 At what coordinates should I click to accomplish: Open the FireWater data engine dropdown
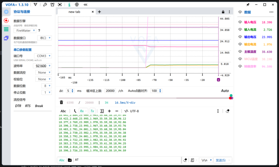(x=25, y=30)
